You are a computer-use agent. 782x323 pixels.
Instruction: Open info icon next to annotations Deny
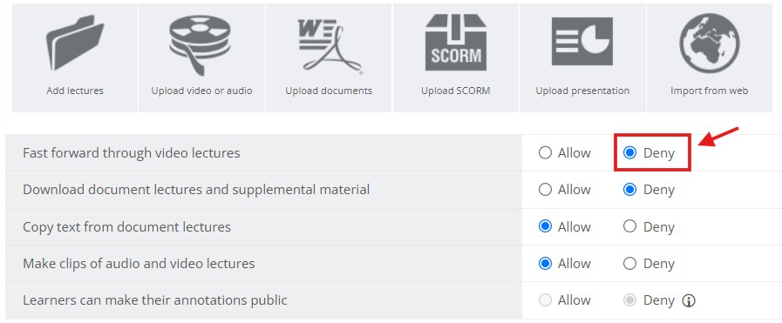tap(689, 300)
